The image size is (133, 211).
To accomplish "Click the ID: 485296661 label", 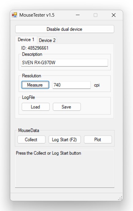I will point(35,48).
